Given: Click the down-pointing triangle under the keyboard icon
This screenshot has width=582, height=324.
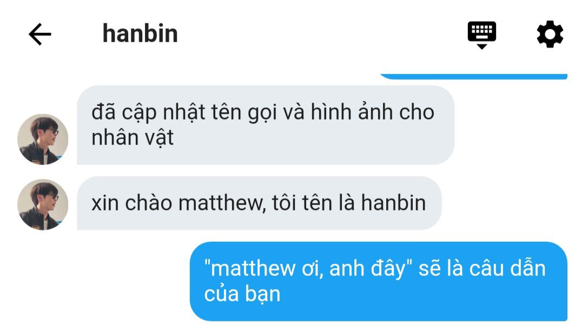Looking at the screenshot, I should (x=482, y=47).
